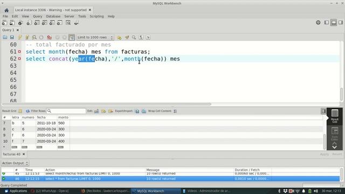Image resolution: width=345 pixels, height=194 pixels.
Task: Toggle Wrap Cell Content option
Action: (x=175, y=111)
